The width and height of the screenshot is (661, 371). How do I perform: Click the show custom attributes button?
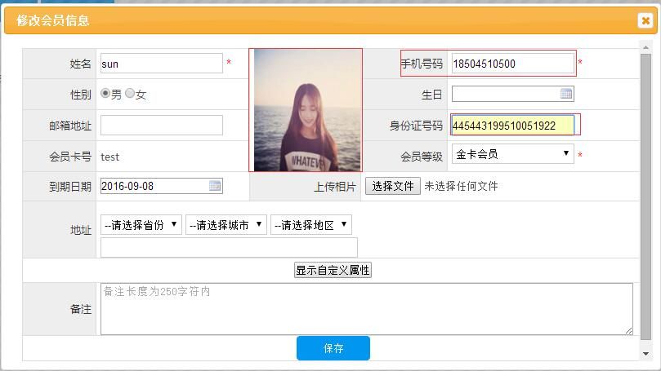pos(333,270)
